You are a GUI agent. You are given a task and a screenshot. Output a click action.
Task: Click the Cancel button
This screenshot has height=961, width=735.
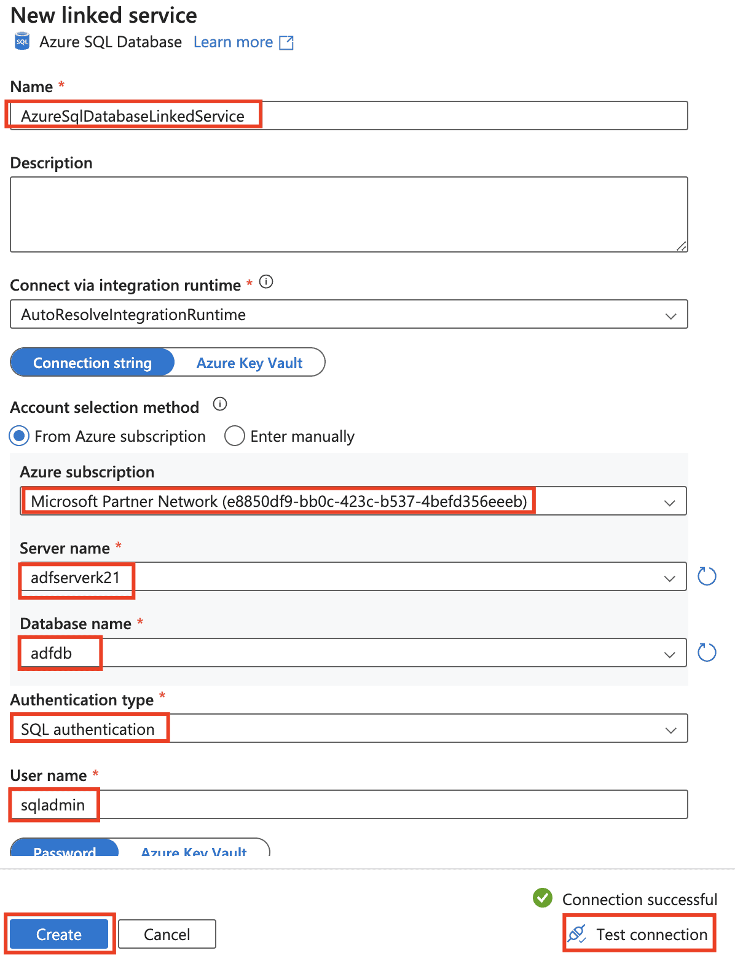167,935
